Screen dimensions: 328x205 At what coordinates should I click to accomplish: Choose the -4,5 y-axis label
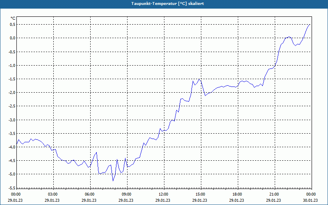pyautogui.click(x=12, y=161)
